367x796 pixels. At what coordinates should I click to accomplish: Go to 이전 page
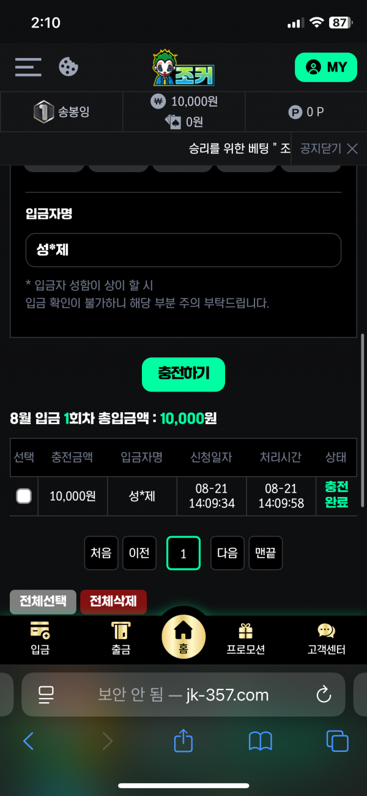point(139,553)
